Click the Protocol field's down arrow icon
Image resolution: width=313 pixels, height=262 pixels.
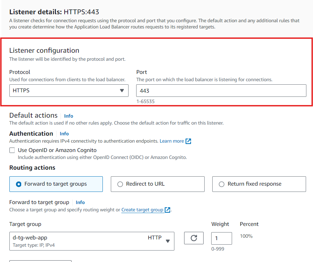(x=122, y=91)
